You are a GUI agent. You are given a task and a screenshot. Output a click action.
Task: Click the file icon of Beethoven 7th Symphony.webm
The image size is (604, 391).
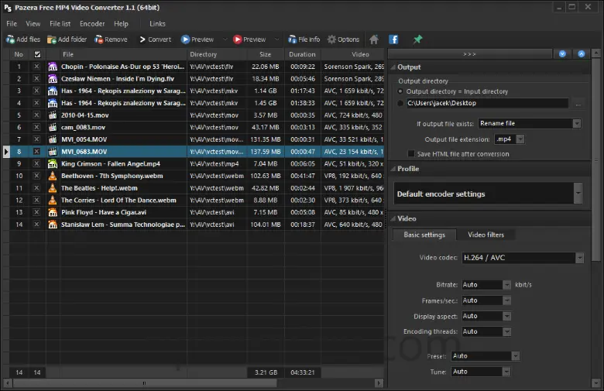tap(53, 176)
